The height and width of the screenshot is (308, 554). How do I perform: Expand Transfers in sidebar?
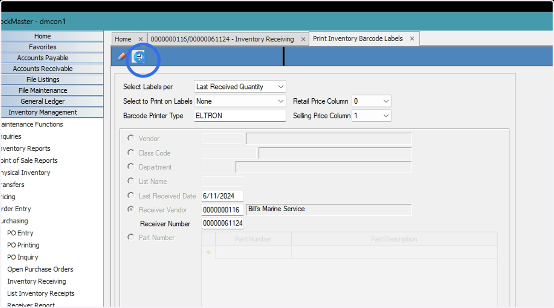click(12, 184)
